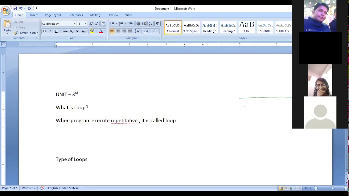Grow the font size

[x=91, y=24]
